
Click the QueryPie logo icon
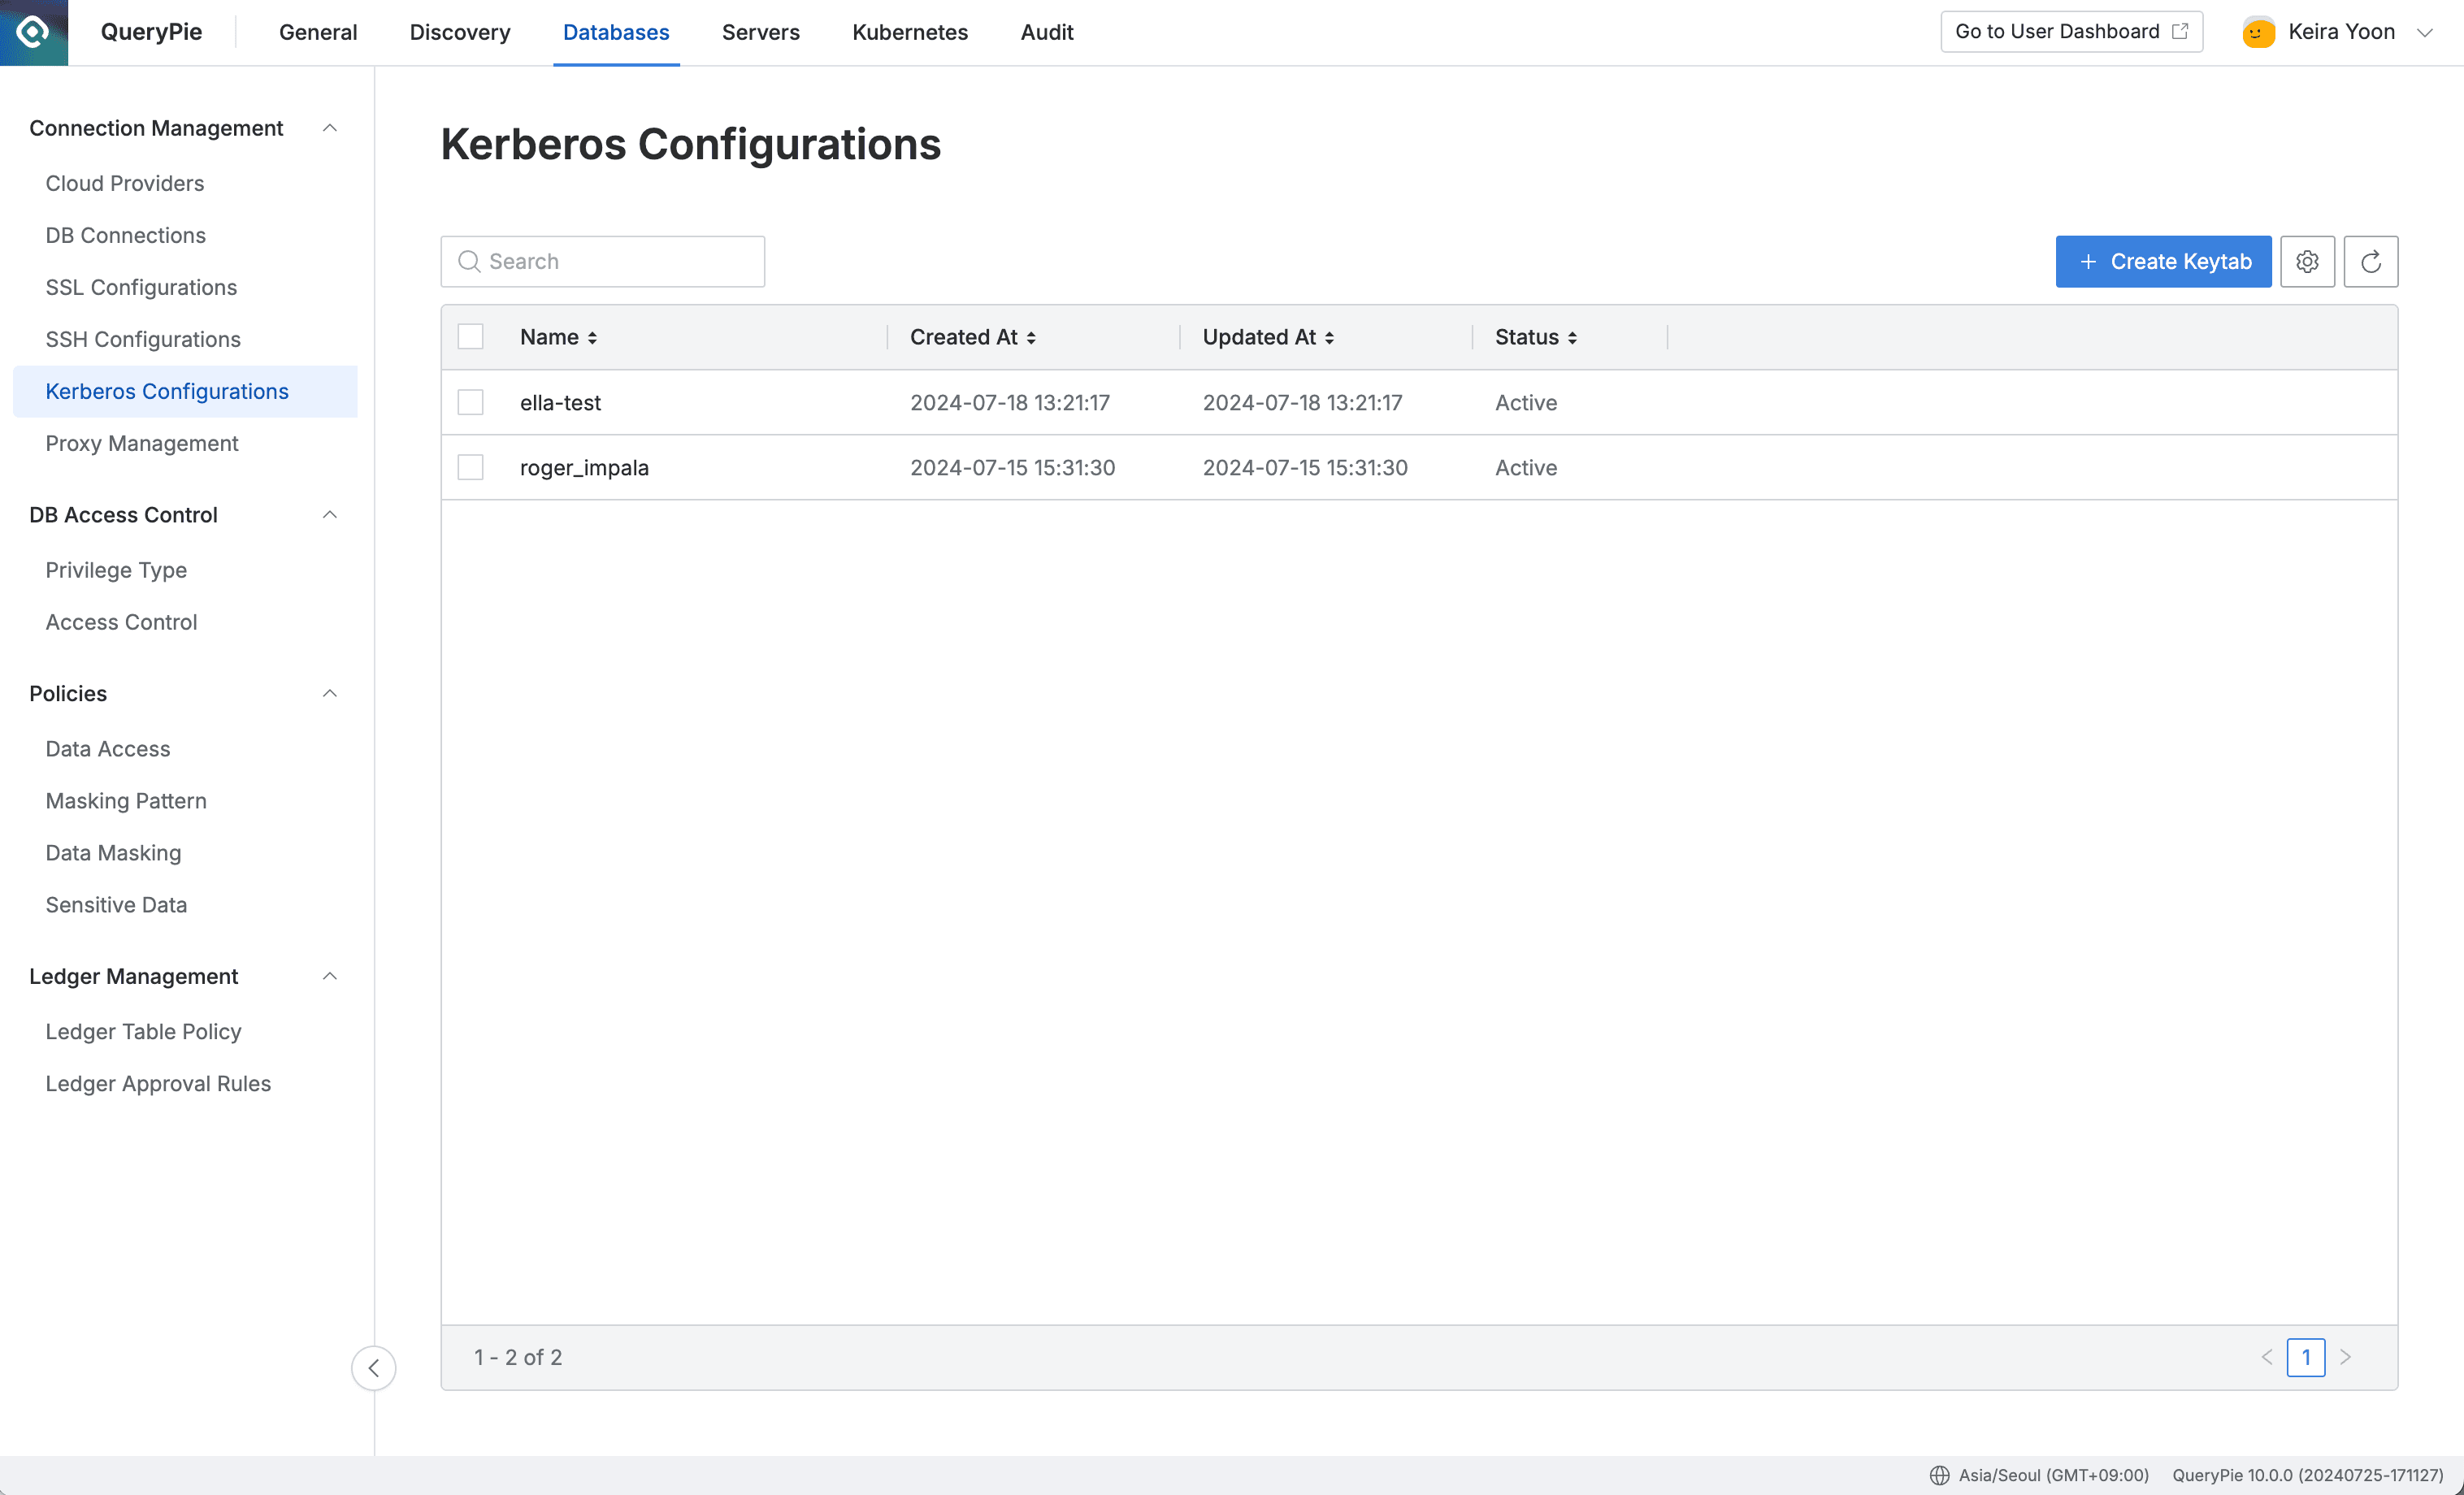click(x=33, y=32)
